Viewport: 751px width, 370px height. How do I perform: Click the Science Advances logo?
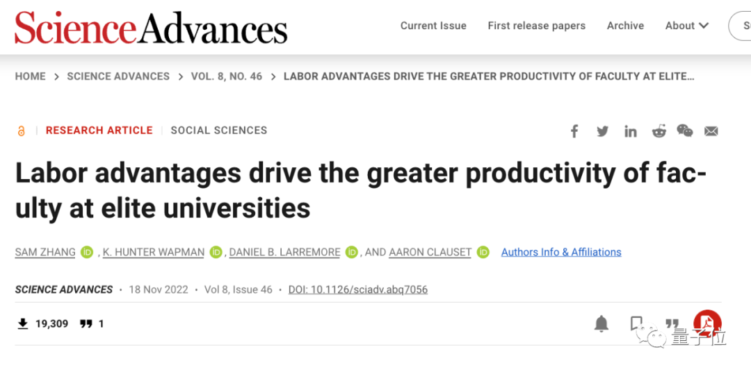[151, 27]
